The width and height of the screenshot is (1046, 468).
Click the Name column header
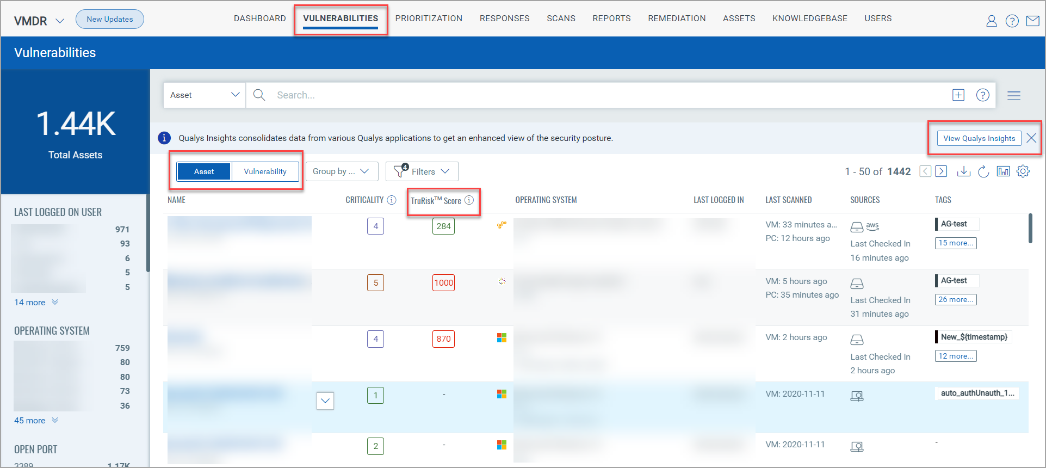(177, 200)
